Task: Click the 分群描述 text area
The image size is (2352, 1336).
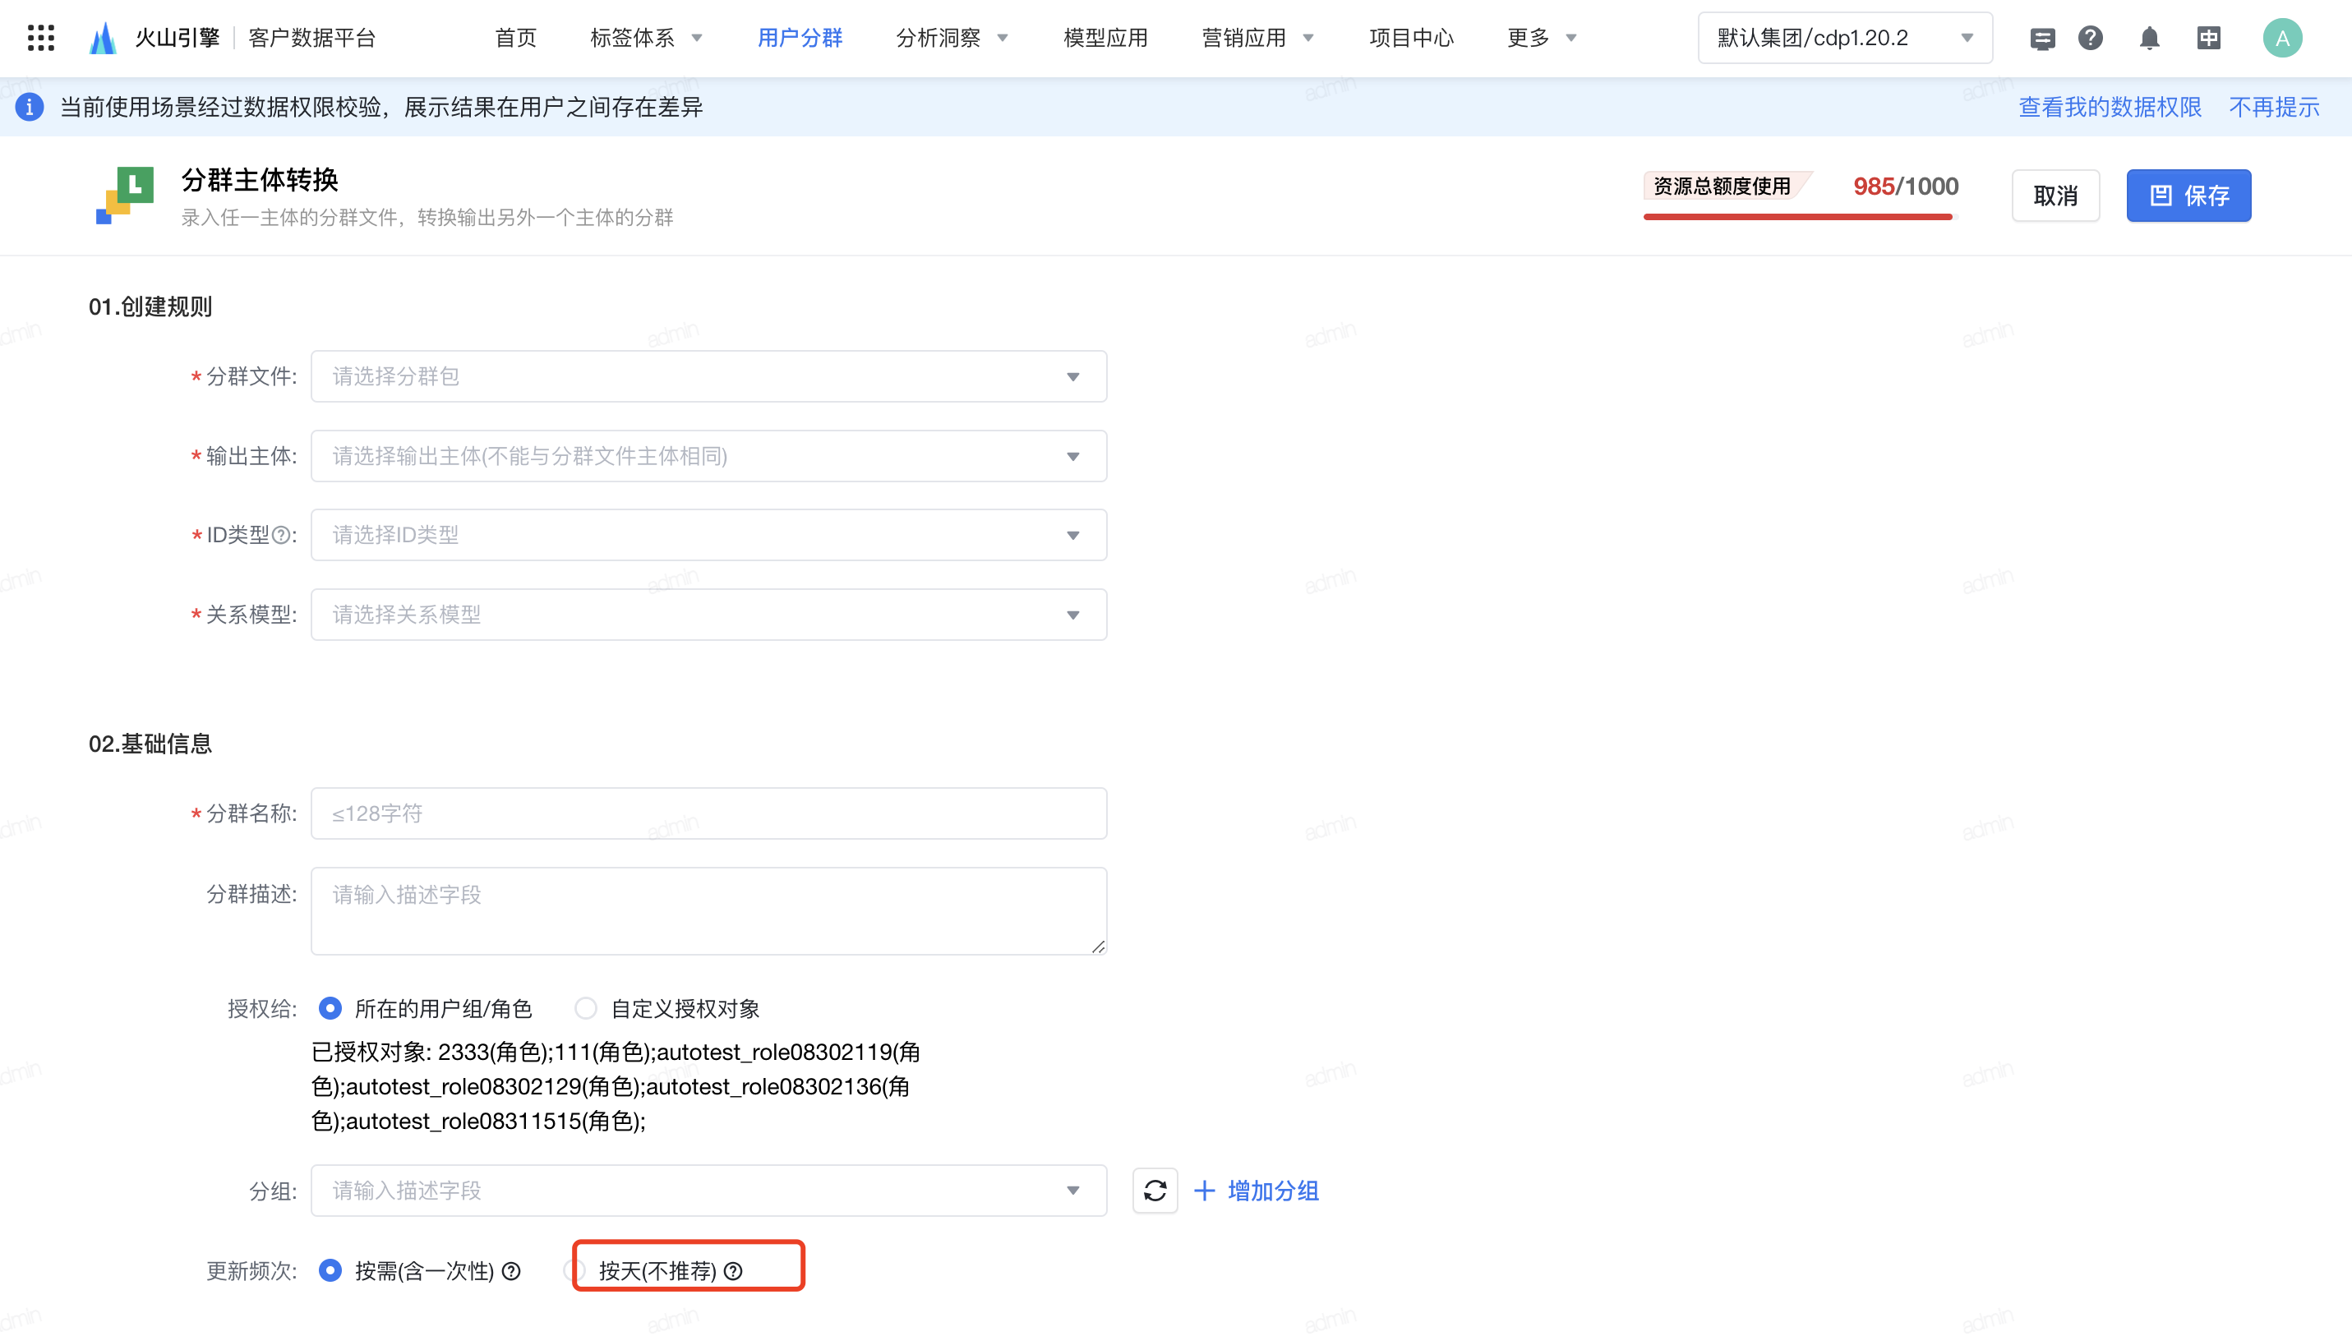Action: pyautogui.click(x=708, y=911)
